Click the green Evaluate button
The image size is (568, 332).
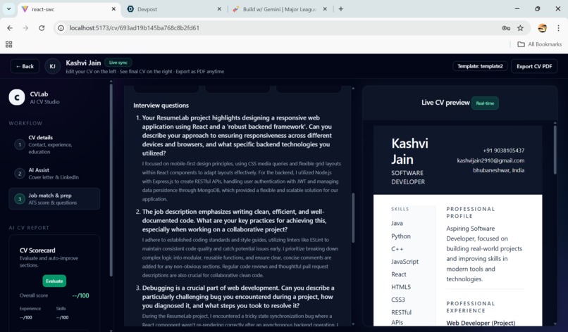(54, 281)
